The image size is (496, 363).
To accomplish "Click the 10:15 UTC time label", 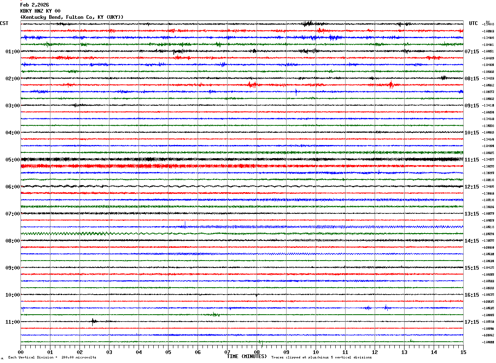I will (471, 133).
